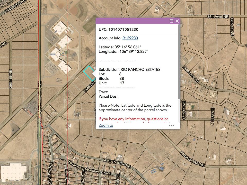
Task: Click the 47th St NE street label
Action: pos(232,26)
